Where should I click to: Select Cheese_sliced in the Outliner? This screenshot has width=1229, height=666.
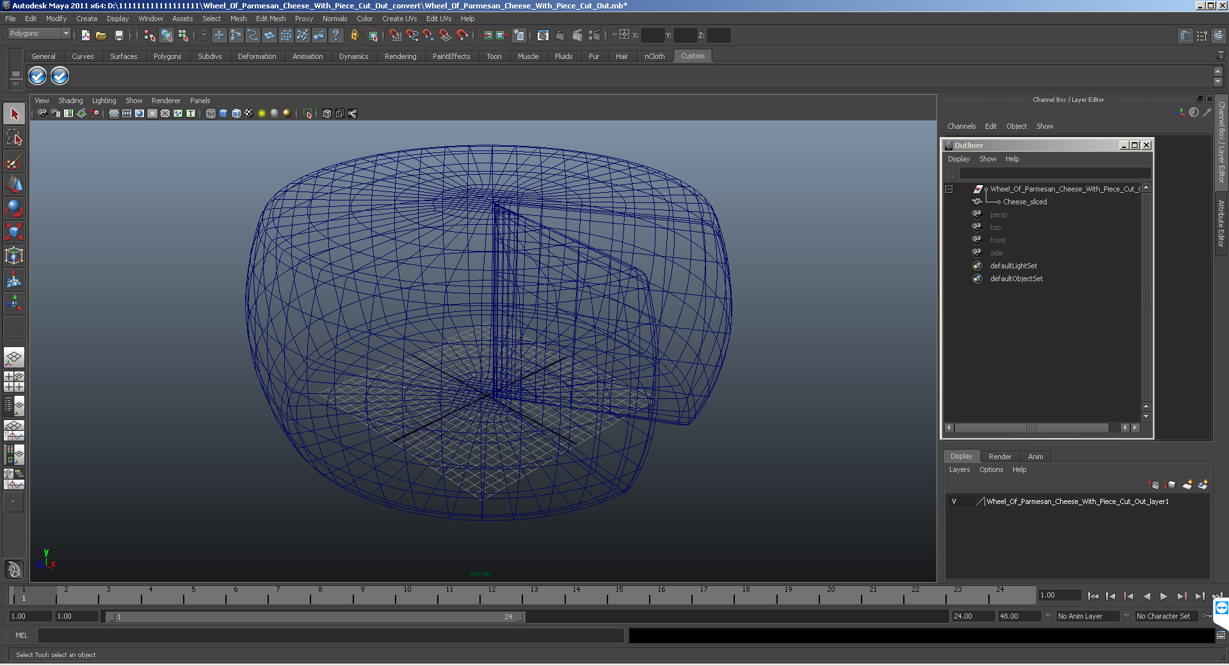1025,202
